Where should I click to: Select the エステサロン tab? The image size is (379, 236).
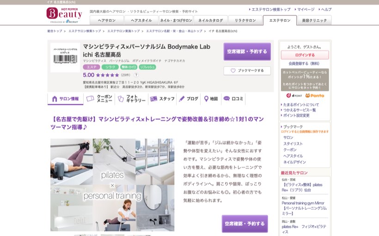coord(280,20)
